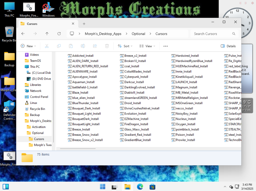Select the Recycle Bin desktop icon
Image resolution: width=256 pixels, height=191 pixels.
[x=9, y=34]
